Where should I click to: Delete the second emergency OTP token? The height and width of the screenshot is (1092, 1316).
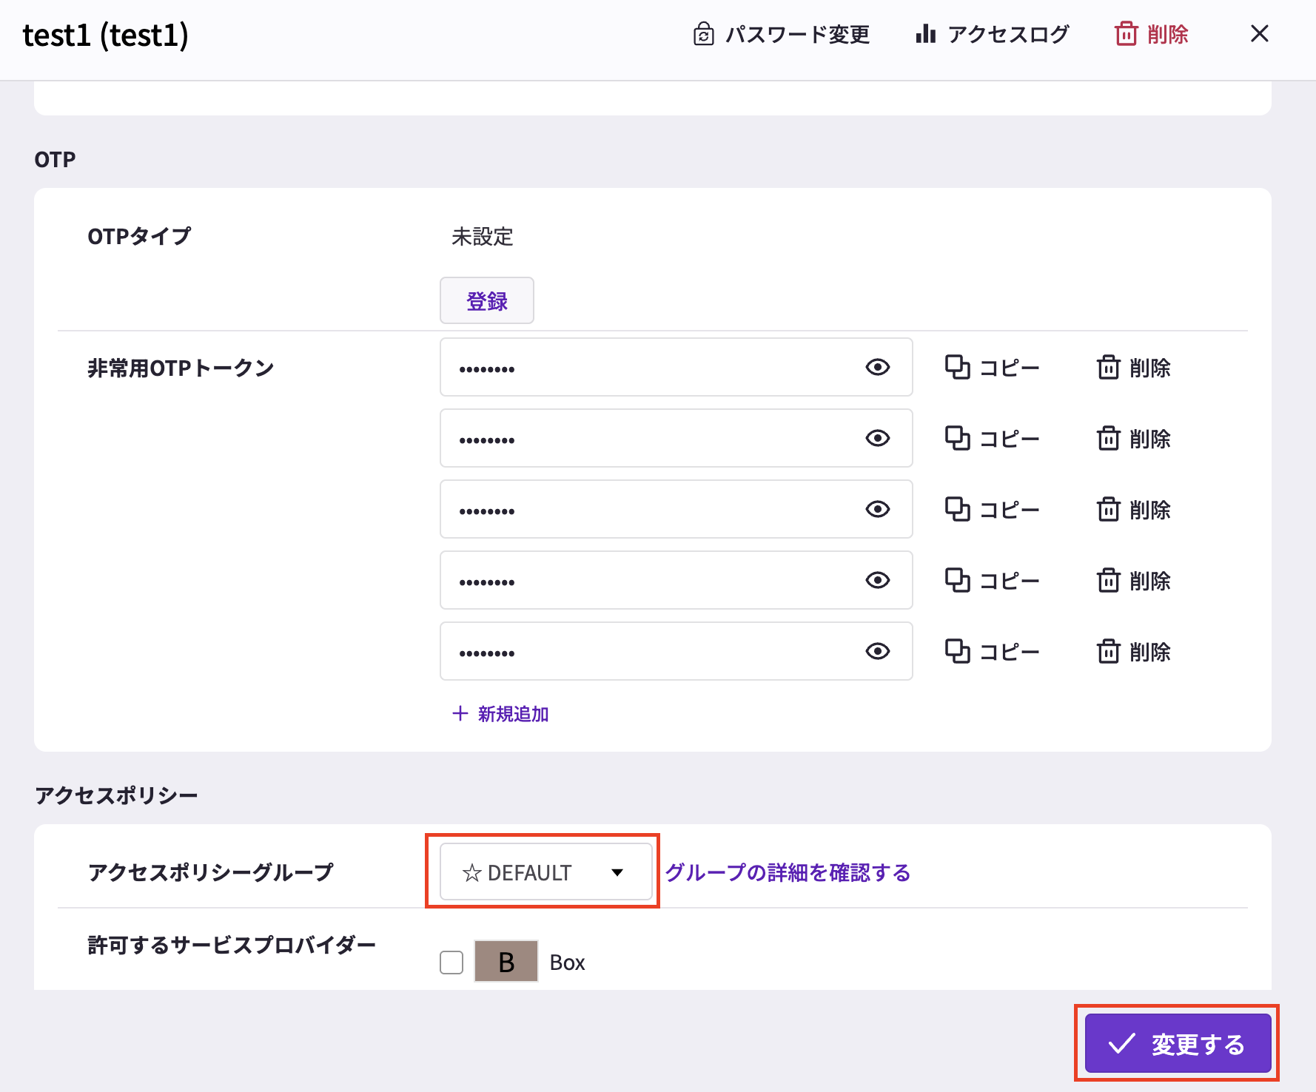pyautogui.click(x=1133, y=439)
